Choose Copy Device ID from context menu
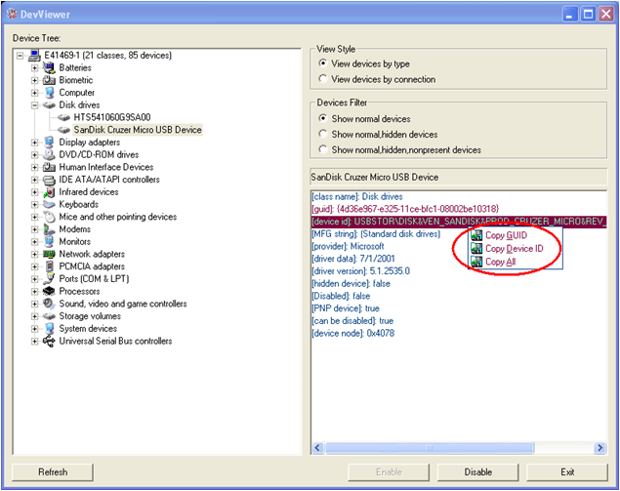The width and height of the screenshot is (620, 491). tap(516, 248)
